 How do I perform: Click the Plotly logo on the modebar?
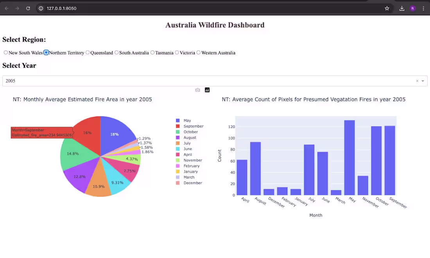click(207, 90)
